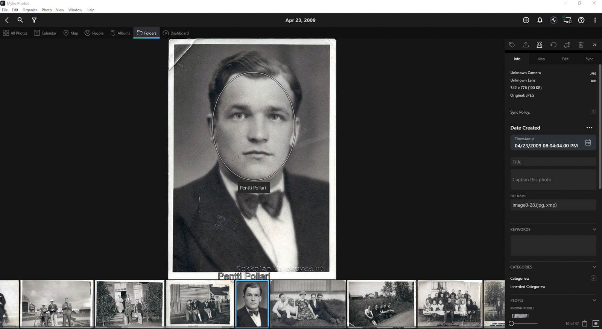Click the share/export icon

526,45
